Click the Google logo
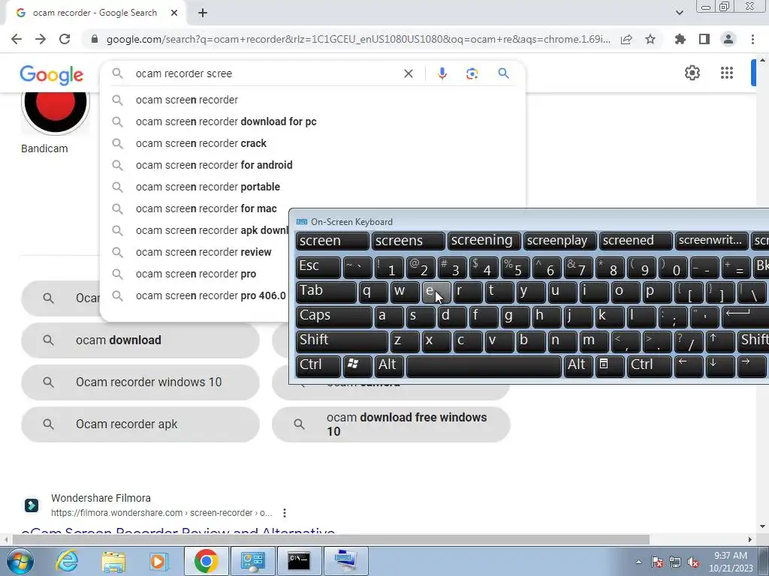The height and width of the screenshot is (576, 769). click(x=52, y=75)
